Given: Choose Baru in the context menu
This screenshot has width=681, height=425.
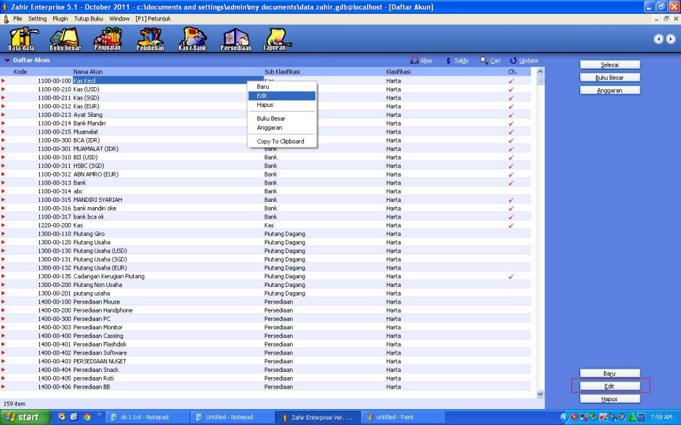Looking at the screenshot, I should tap(282, 87).
